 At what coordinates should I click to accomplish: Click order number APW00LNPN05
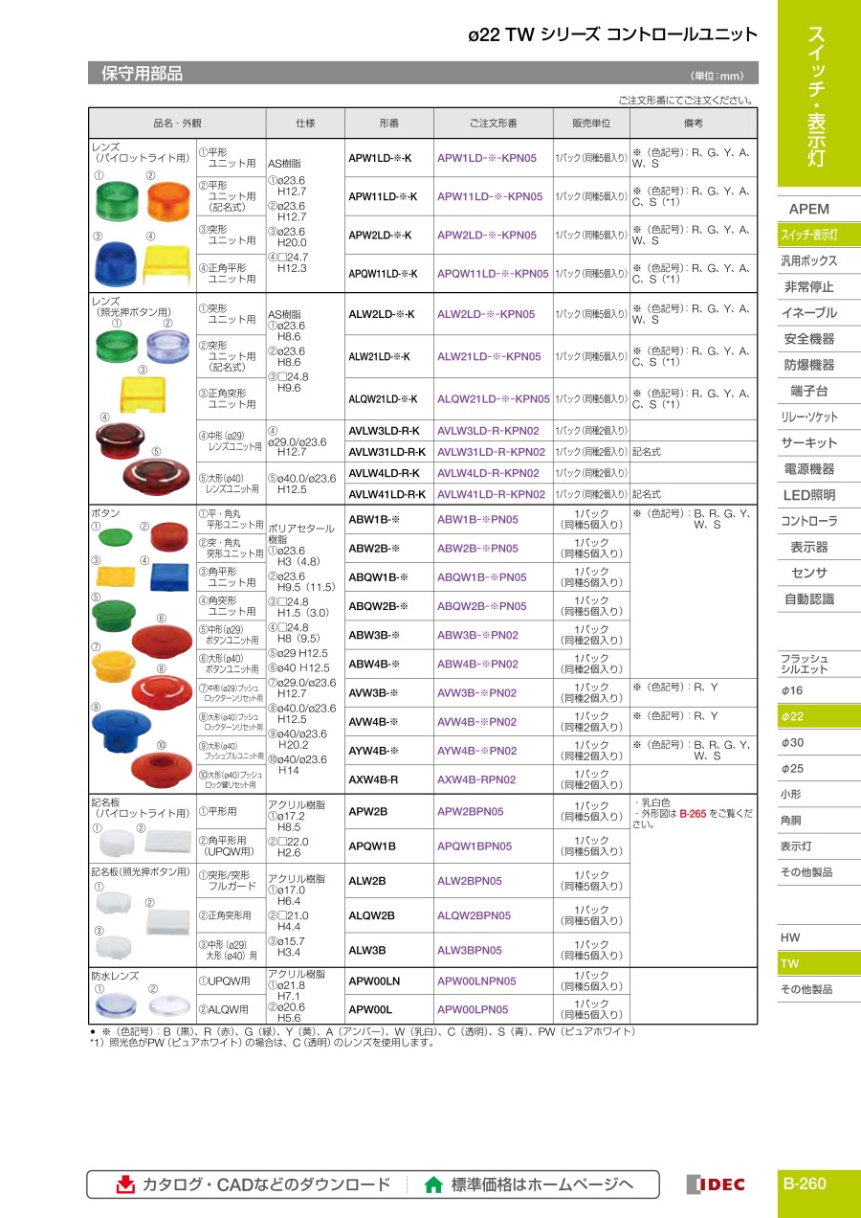pyautogui.click(x=476, y=981)
